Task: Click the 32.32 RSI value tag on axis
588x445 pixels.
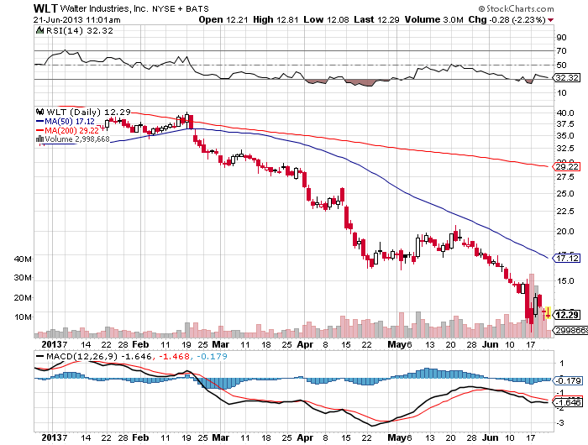Action: click(x=567, y=77)
